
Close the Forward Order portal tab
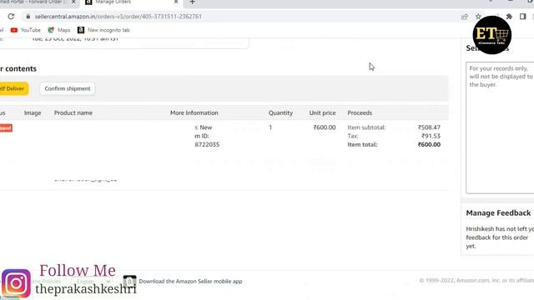click(73, 2)
